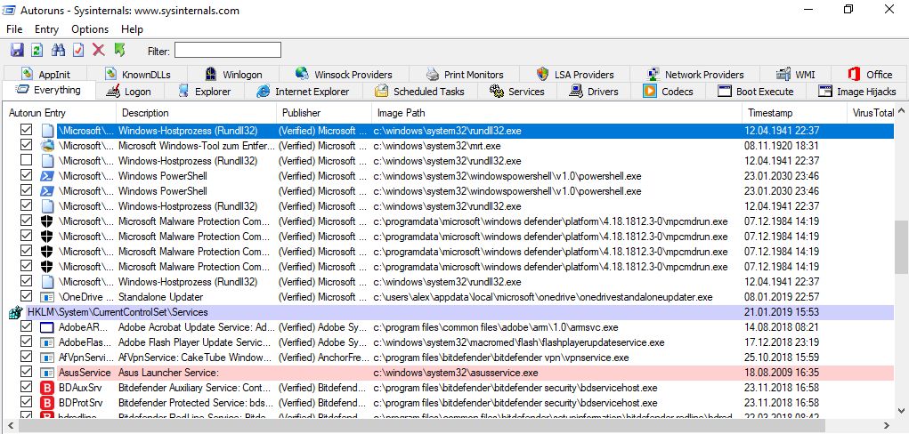Image resolution: width=909 pixels, height=434 pixels.
Task: Switch to the Services tab
Action: [x=516, y=91]
